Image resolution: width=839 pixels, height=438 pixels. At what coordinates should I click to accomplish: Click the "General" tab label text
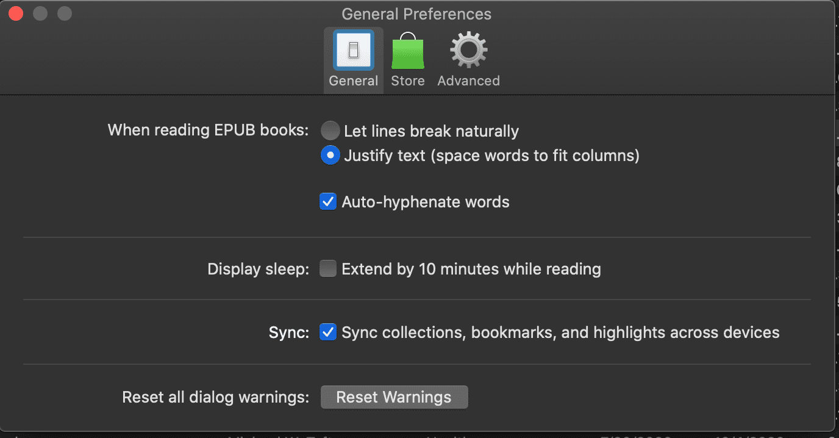[353, 81]
